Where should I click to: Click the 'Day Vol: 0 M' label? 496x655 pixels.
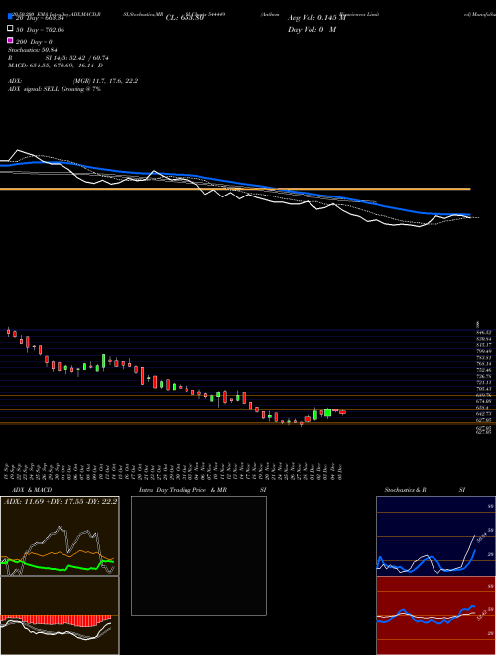pos(311,29)
